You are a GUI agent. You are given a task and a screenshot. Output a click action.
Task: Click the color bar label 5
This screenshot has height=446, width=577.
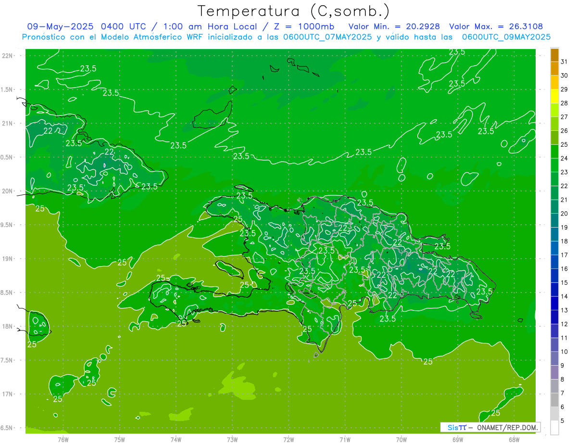pos(563,421)
